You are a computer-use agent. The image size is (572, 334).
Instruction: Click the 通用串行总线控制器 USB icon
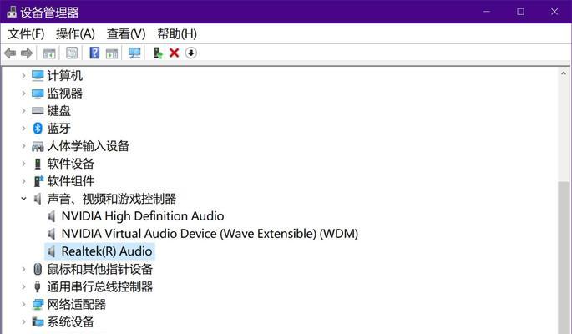click(38, 286)
